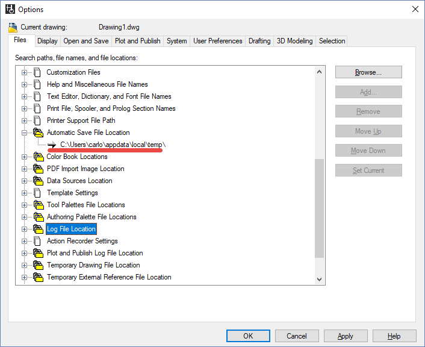Expand the Color Book Locations node
425x347 pixels.
[24, 157]
